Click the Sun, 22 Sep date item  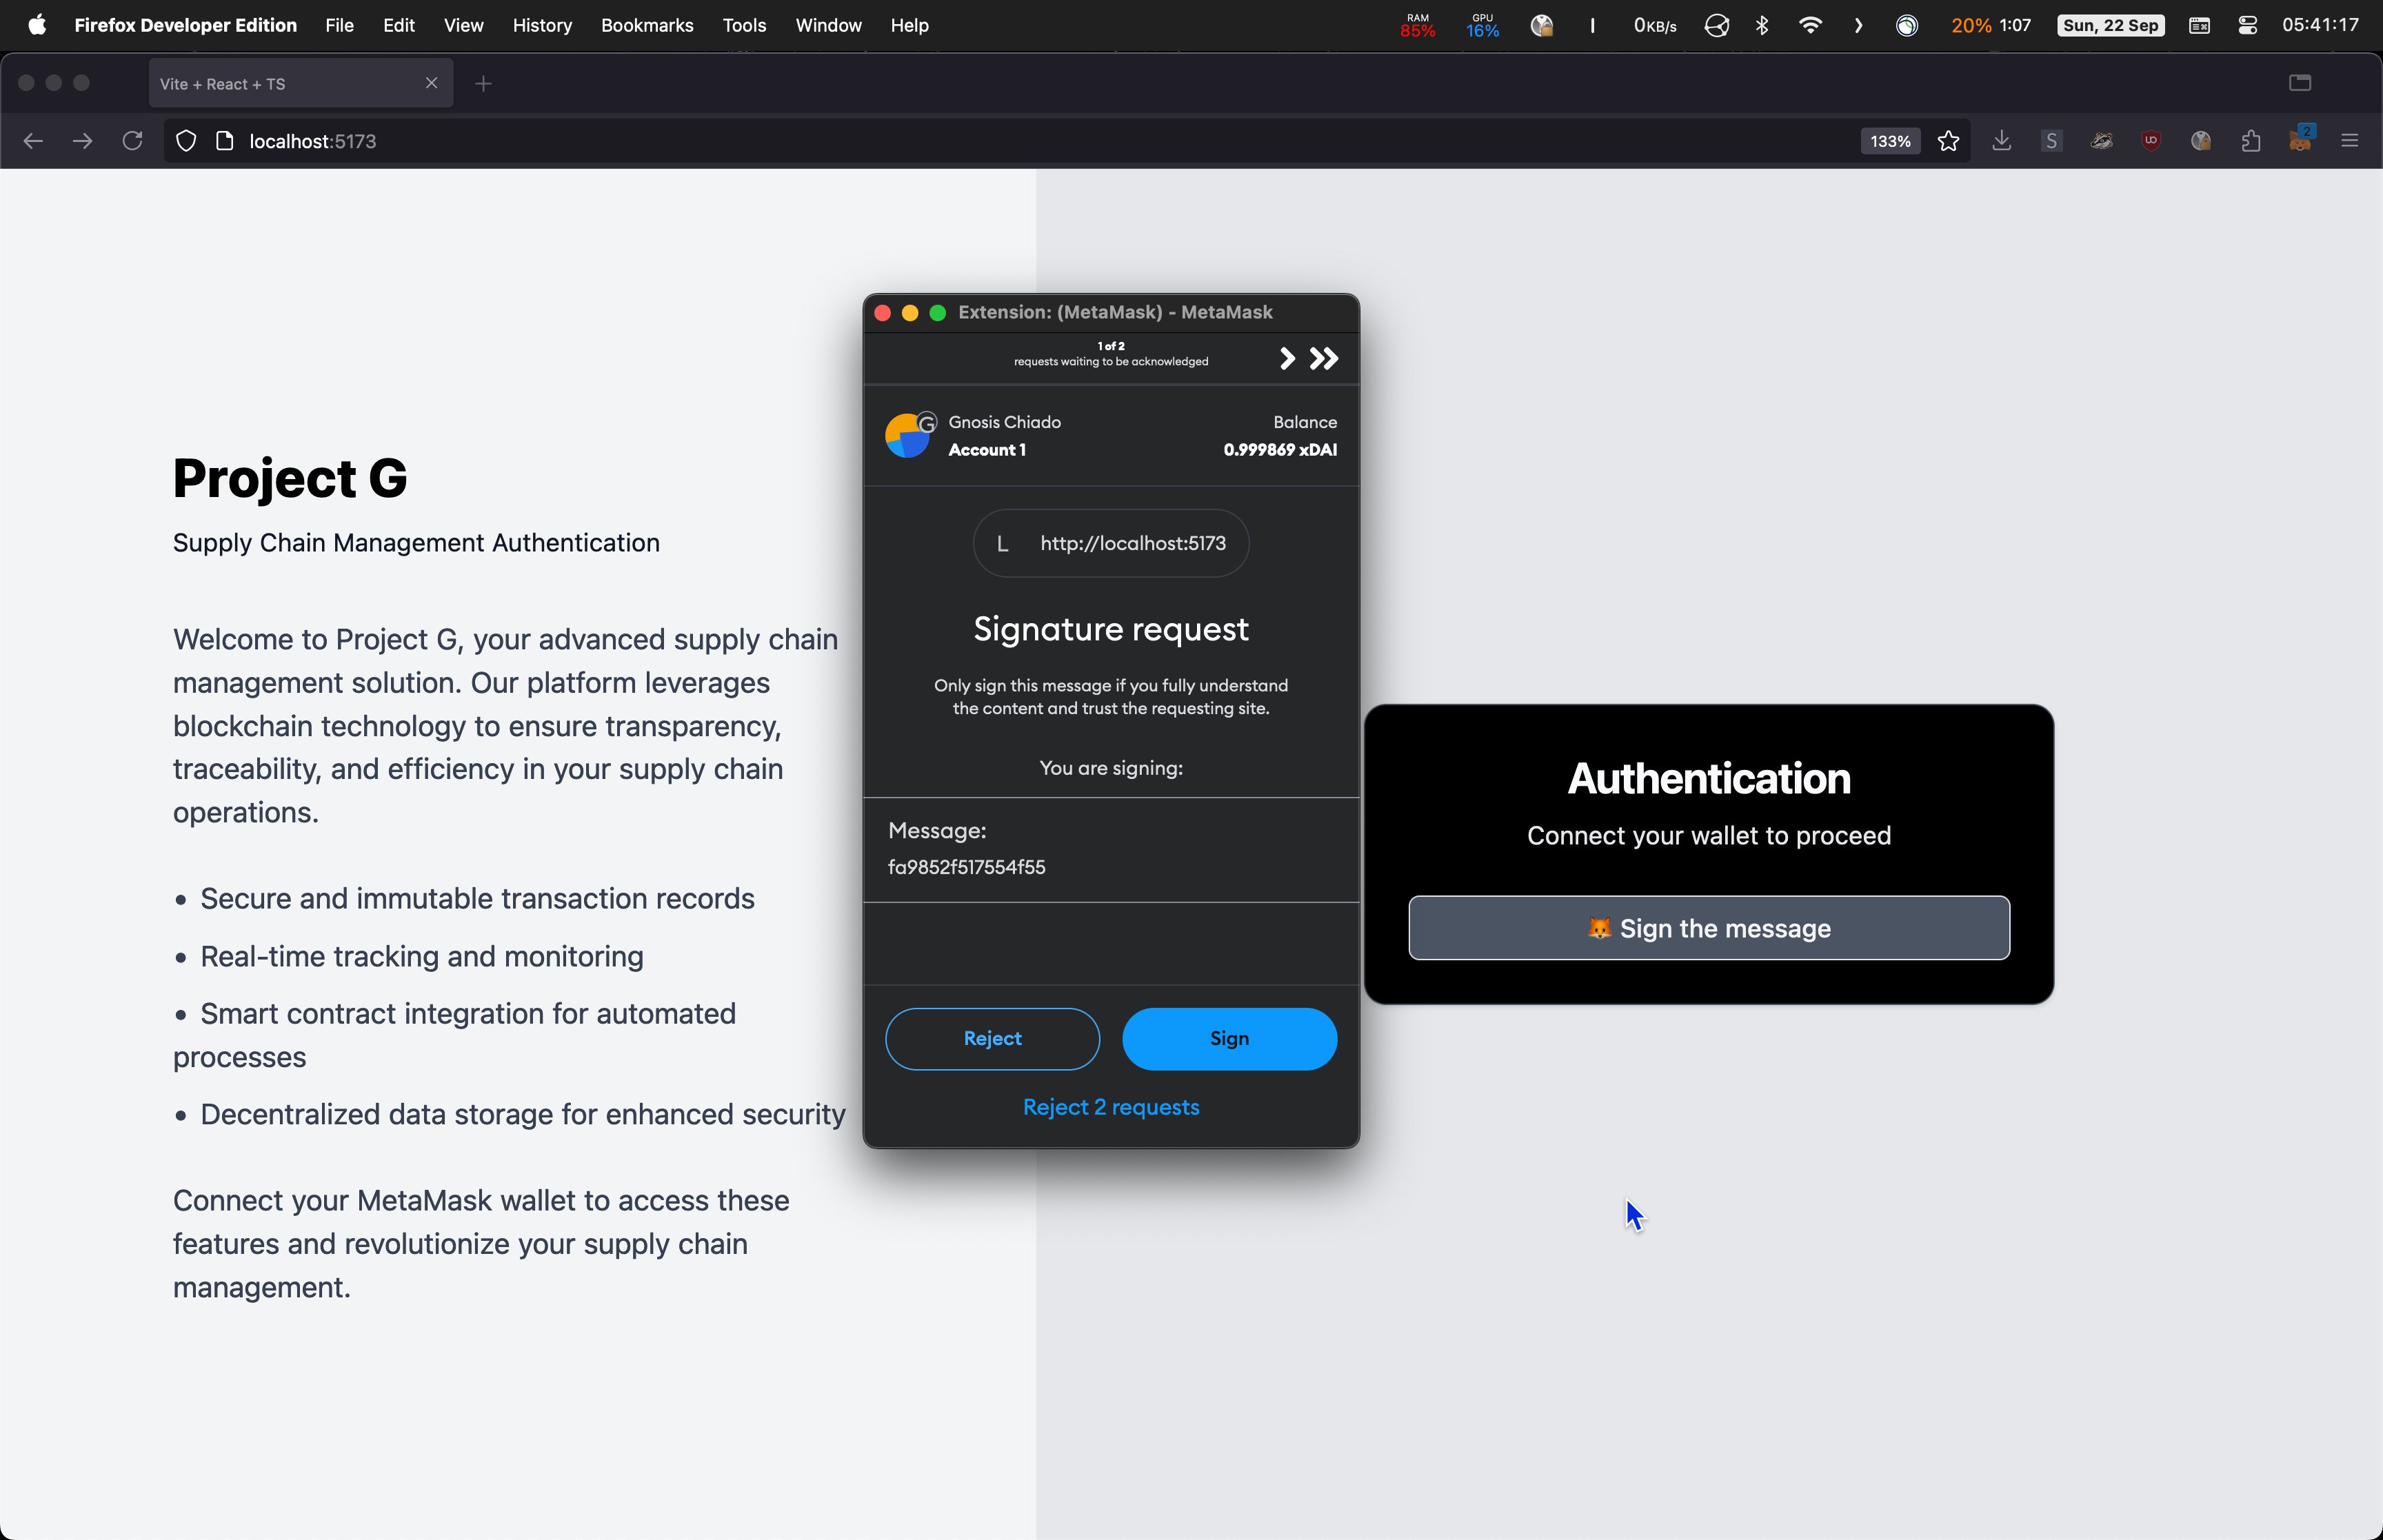coord(2110,25)
